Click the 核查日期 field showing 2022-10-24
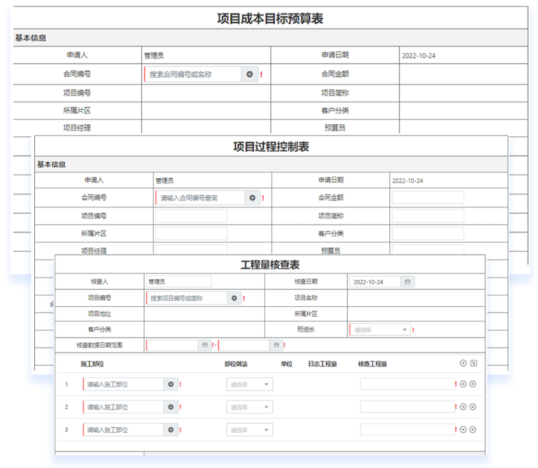Image resolution: width=538 pixels, height=468 pixels. pyautogui.click(x=375, y=282)
